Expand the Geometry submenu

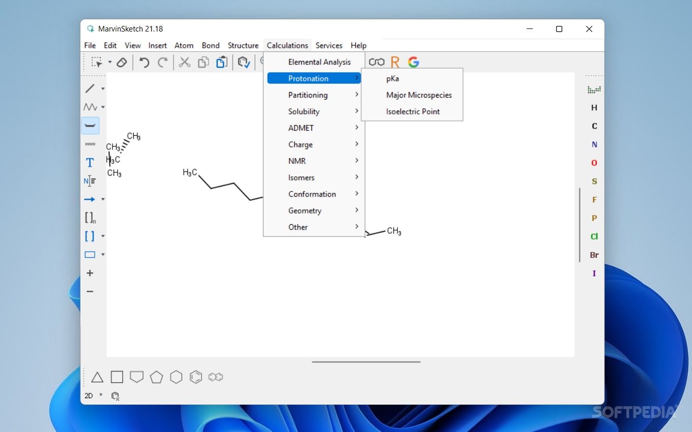314,210
